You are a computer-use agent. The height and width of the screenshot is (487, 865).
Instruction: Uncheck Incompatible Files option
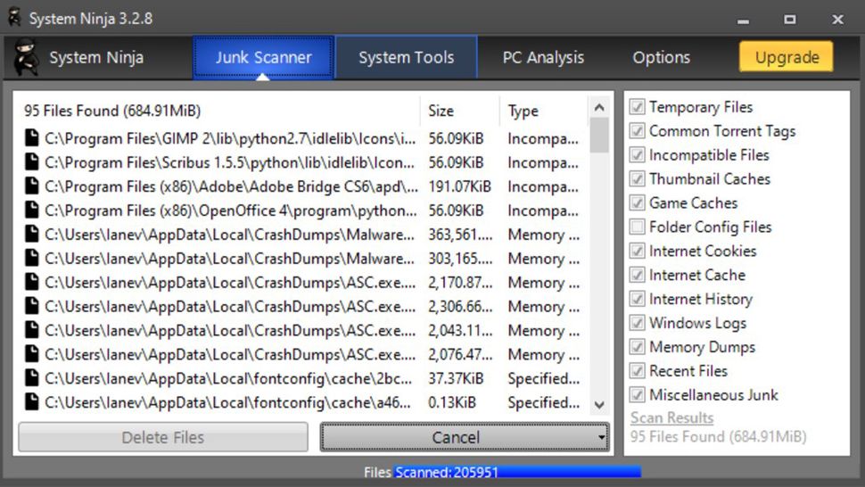point(638,154)
